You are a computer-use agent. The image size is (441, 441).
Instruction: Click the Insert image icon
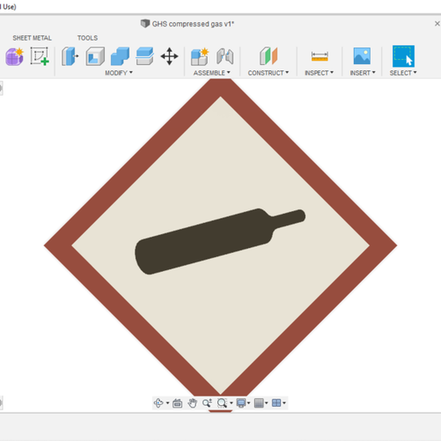(362, 56)
